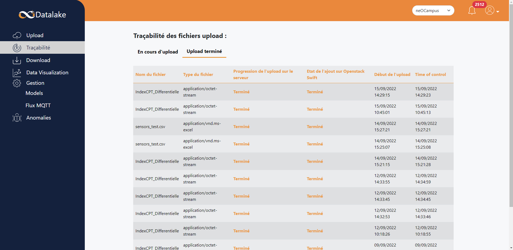Screen dimensions: 513x250
Task: Click control time 15/09/2022 10:45:13
Action: pyautogui.click(x=426, y=109)
